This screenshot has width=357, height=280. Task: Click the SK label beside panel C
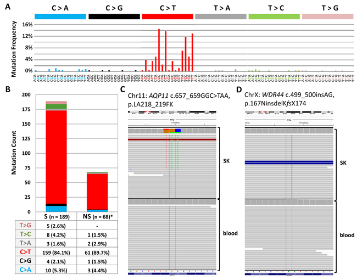point(227,163)
